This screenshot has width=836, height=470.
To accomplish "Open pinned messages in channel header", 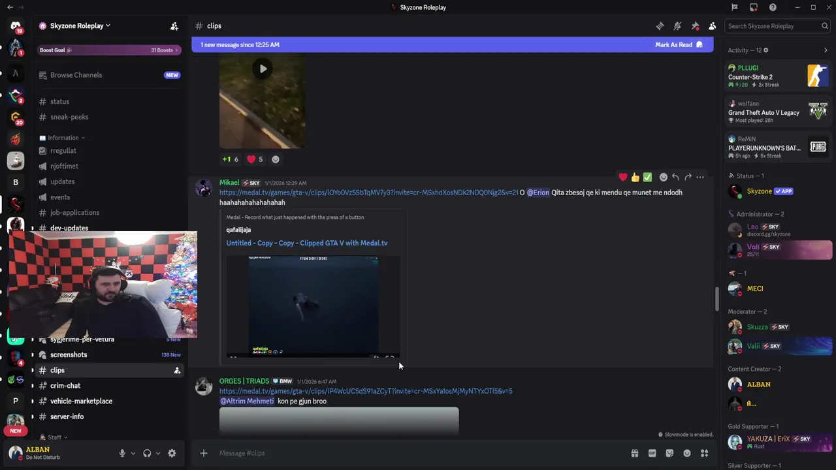I will [695, 26].
